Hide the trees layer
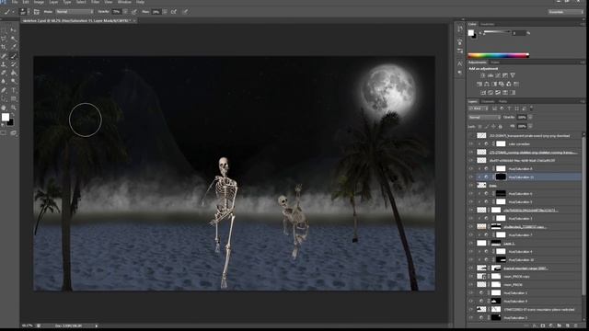Image resolution: width=589 pixels, height=331 pixels. [x=471, y=185]
